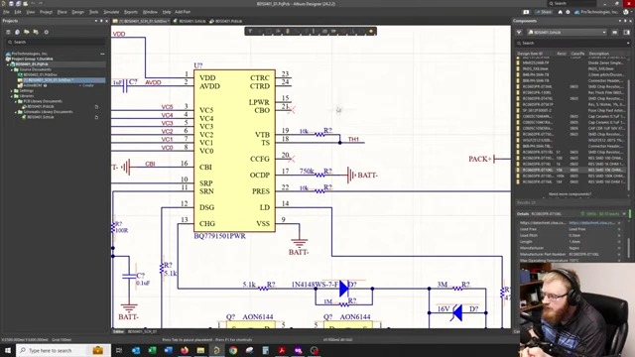This screenshot has height=357, width=635.
Task: Open Adobe Acrobat from the taskbar
Action: [282, 350]
